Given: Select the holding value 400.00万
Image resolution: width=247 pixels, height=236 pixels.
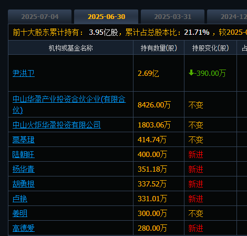Looking at the screenshot, I should tap(152, 154).
